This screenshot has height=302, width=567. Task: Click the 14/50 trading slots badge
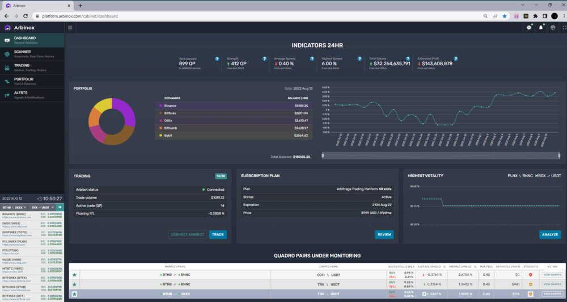click(x=221, y=176)
